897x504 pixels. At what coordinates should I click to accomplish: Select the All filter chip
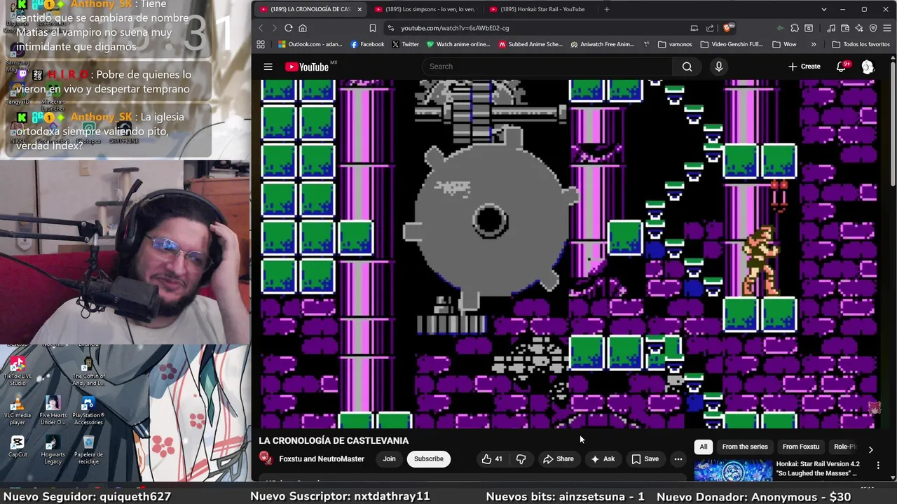point(704,447)
